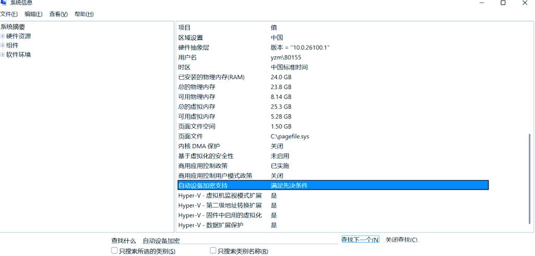This screenshot has width=535, height=256.
Task: Click the 中国标准时间 value
Action: point(289,67)
